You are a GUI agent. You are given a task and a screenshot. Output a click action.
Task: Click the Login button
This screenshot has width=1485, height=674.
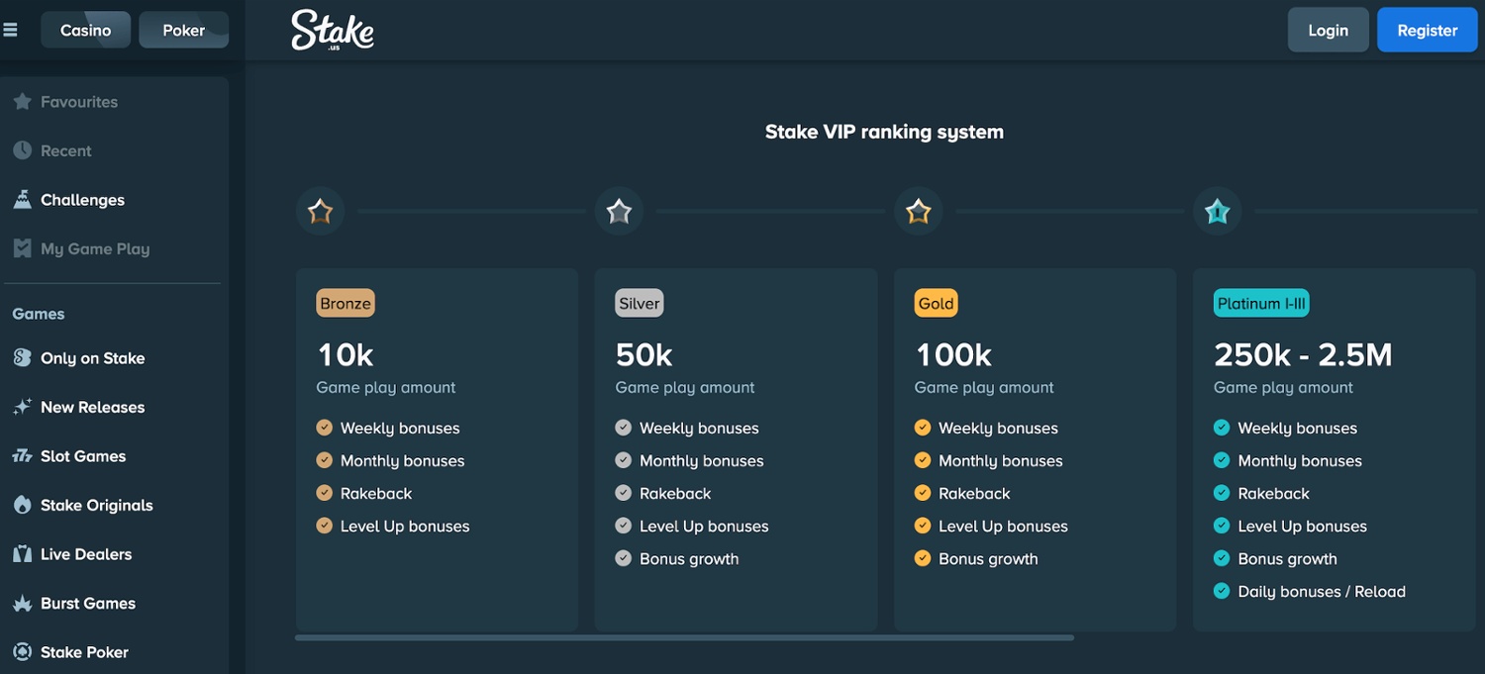[x=1329, y=30]
